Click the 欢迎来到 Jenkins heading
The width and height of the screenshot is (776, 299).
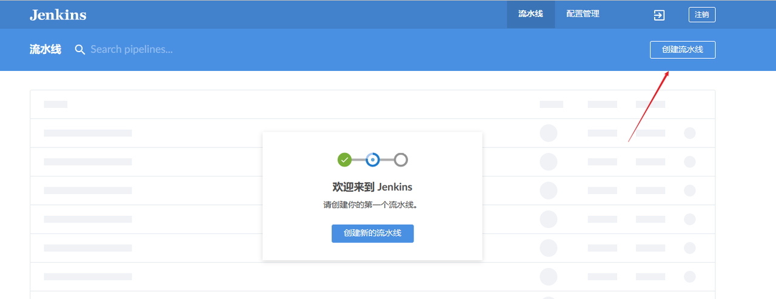[372, 187]
